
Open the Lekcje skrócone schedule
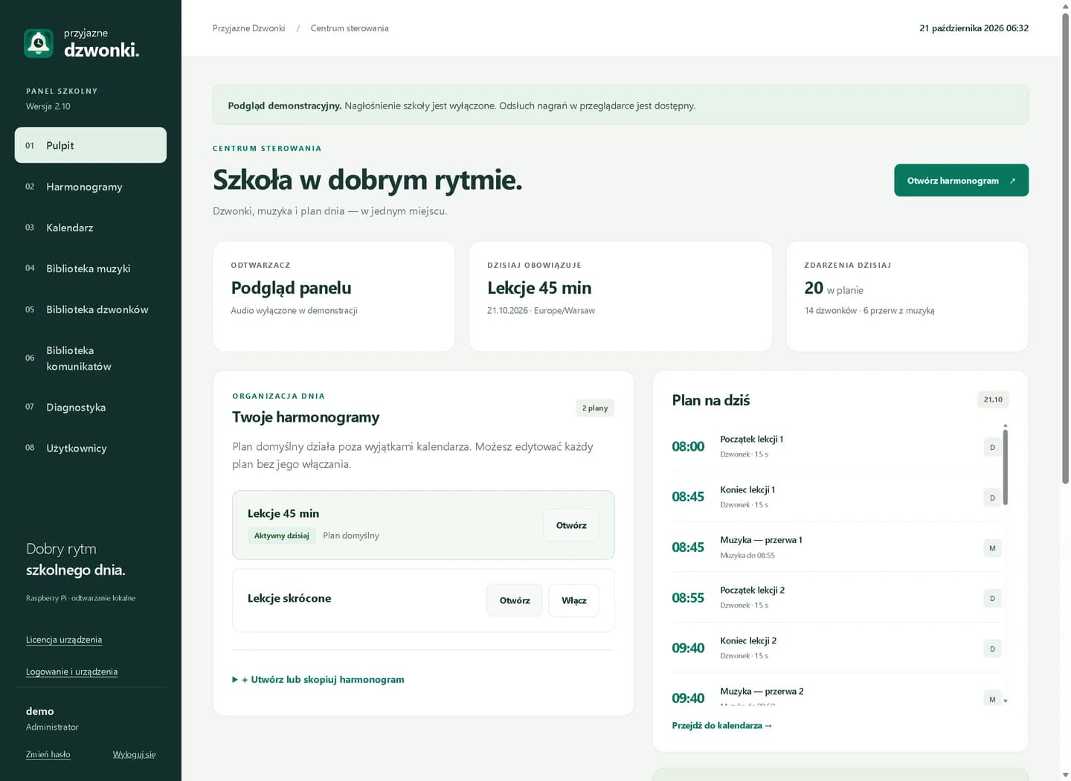(515, 600)
